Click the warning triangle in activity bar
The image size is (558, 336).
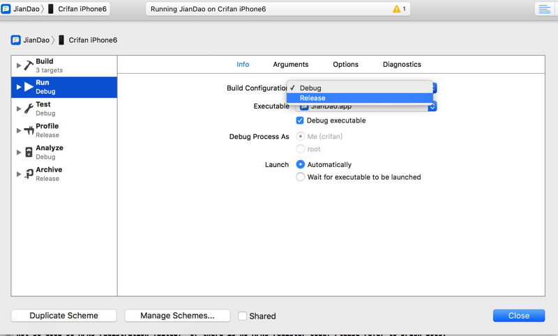click(x=396, y=9)
